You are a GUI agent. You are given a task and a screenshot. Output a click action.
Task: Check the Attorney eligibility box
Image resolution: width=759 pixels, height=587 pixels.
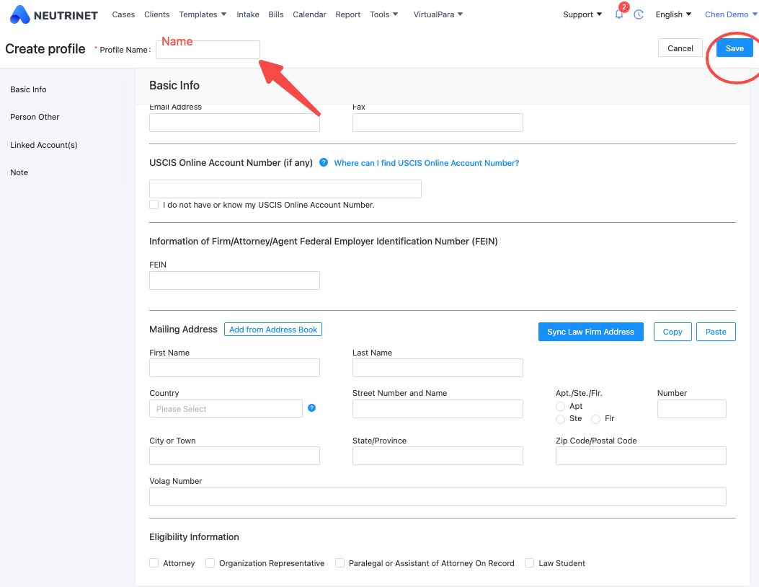(x=154, y=562)
